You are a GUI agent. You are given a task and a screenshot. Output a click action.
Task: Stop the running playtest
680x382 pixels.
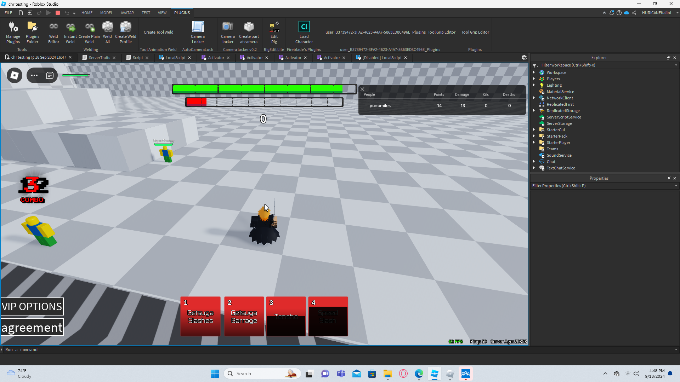coord(58,13)
